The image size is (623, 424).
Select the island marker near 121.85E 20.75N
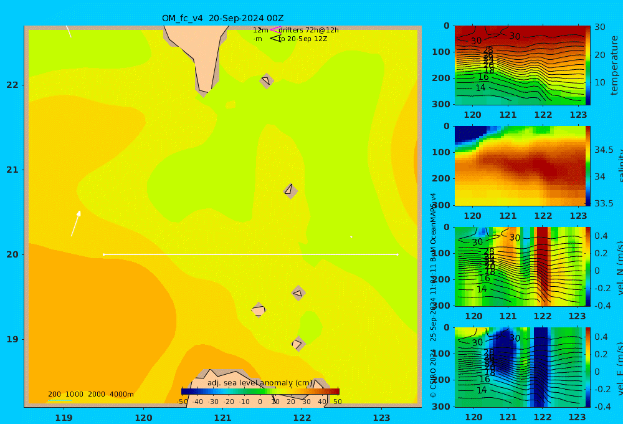[290, 191]
